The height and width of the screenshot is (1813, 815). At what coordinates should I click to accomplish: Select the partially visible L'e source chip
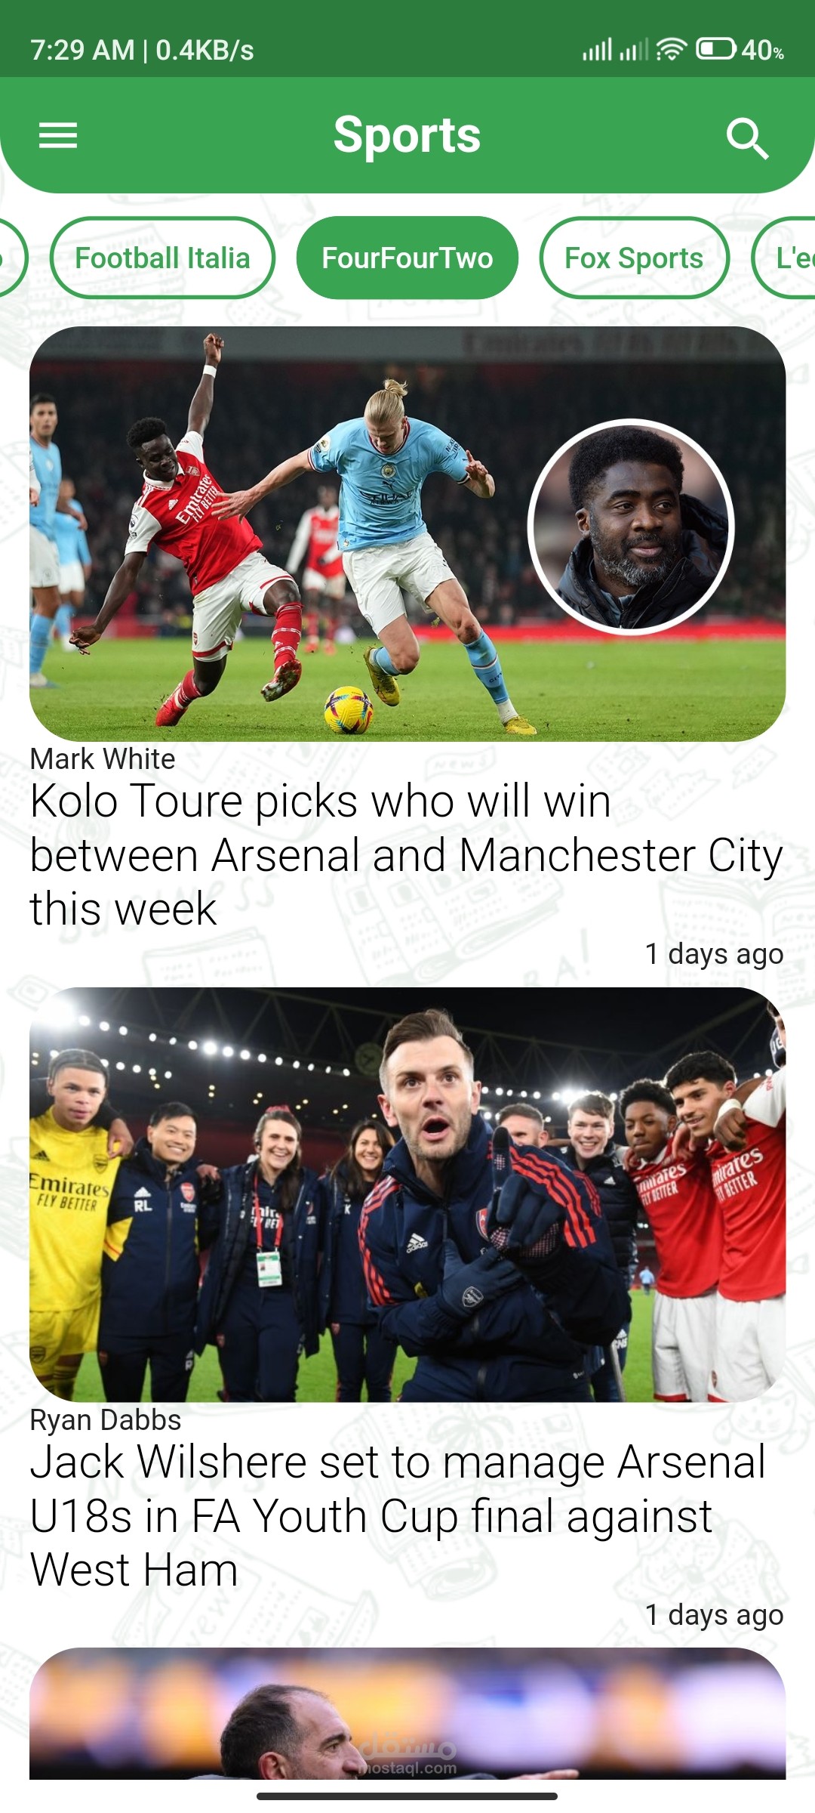click(785, 258)
